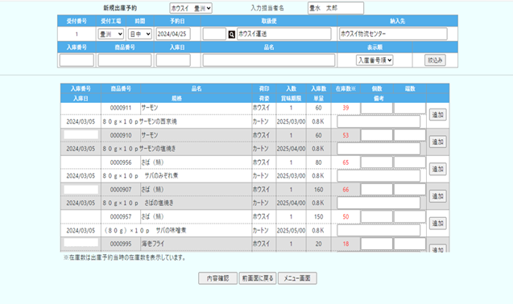Click 備考 input for item 0000956
Viewport: 513px width, 304px height.
379,176
